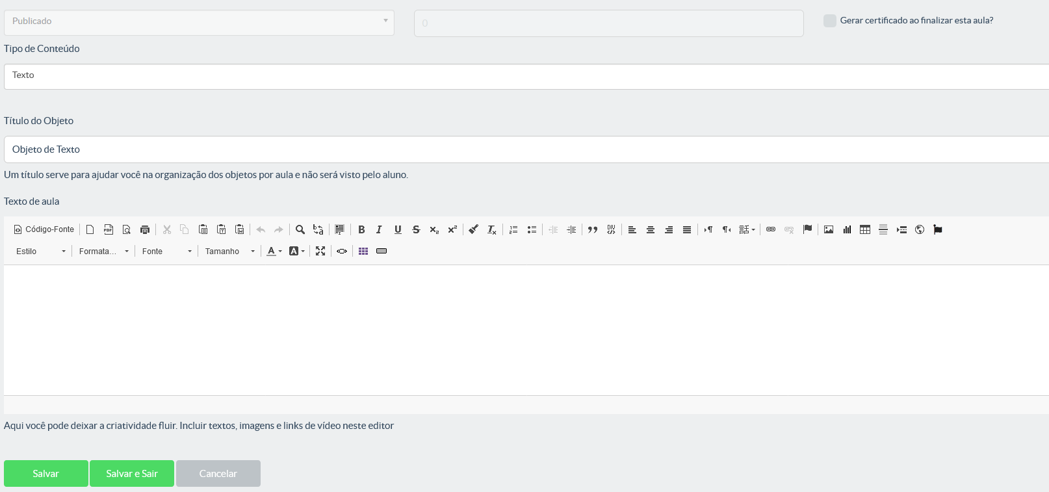Insert a table into the editor
Screen dimensions: 1049x492
(865, 229)
